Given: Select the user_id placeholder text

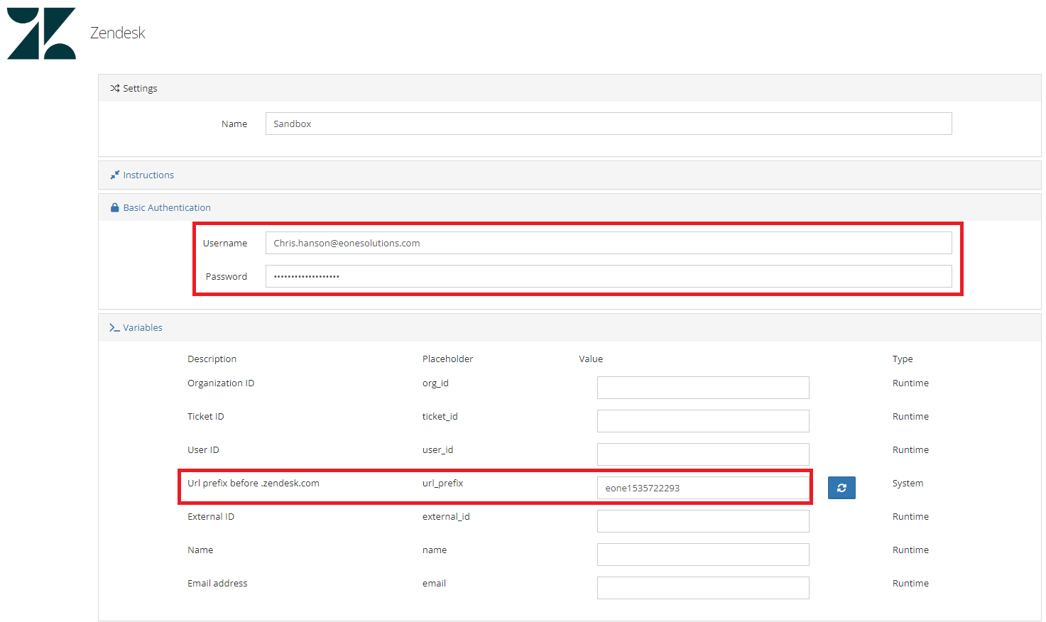Looking at the screenshot, I should tap(437, 450).
